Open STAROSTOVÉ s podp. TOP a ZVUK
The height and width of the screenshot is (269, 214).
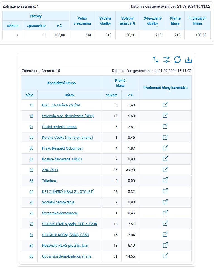pos(69,224)
